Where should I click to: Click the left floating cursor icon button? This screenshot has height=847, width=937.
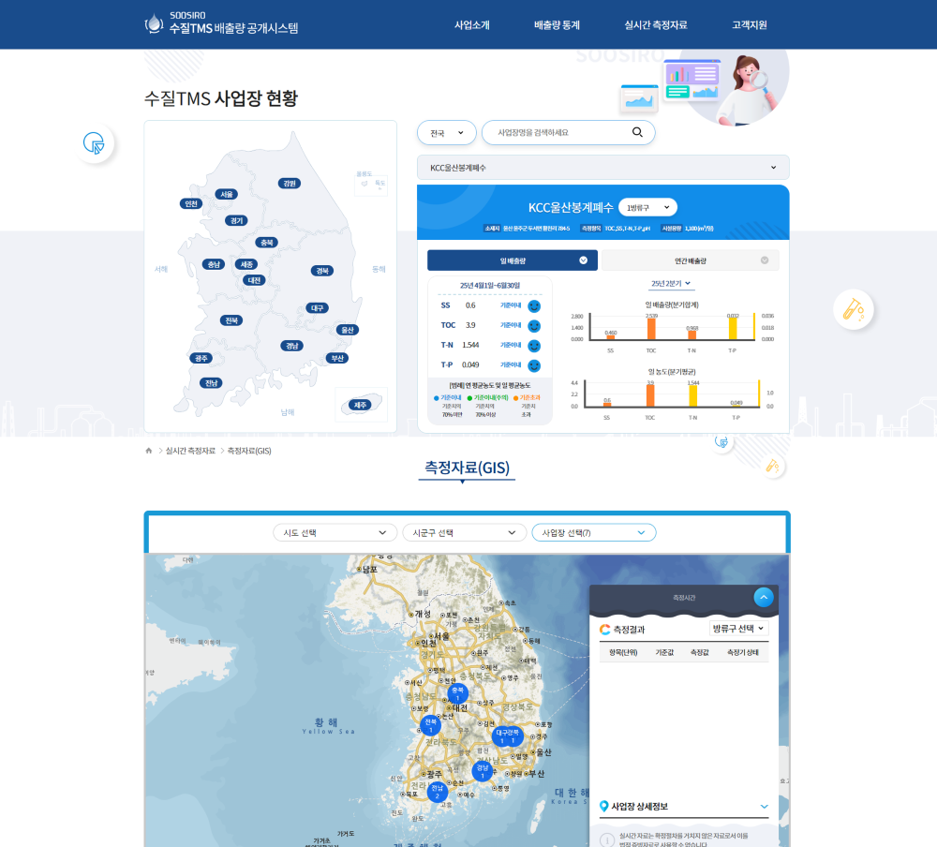point(94,143)
